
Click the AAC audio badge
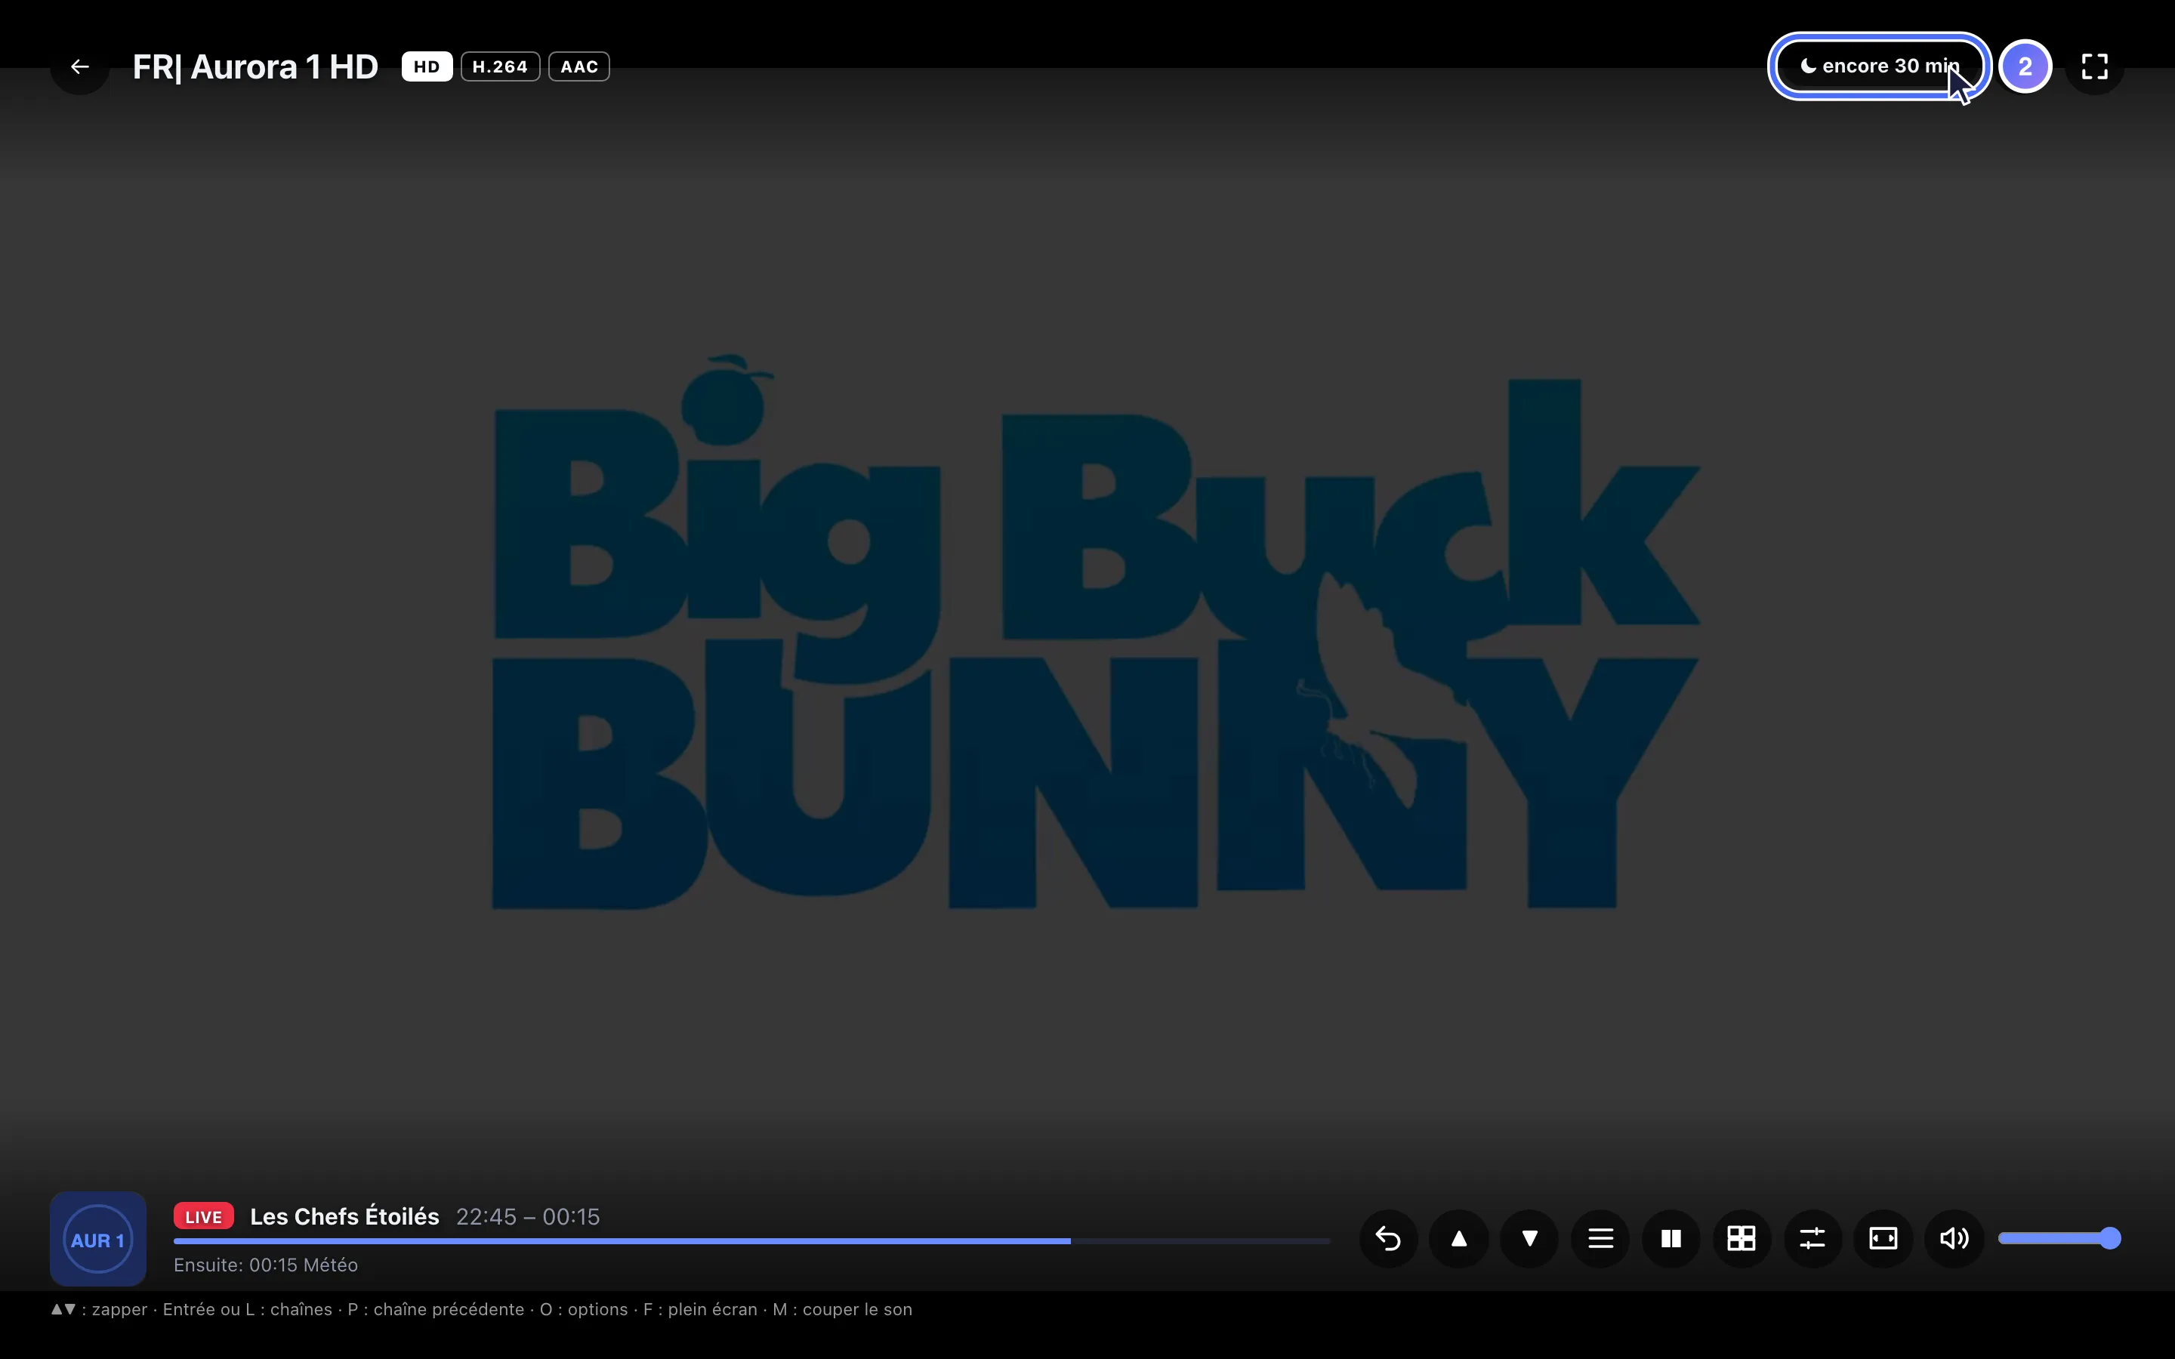[580, 66]
